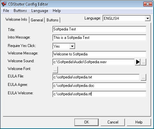This screenshot has width=154, height=129.
Task: Click the EULA File path field
Action: (96, 77)
